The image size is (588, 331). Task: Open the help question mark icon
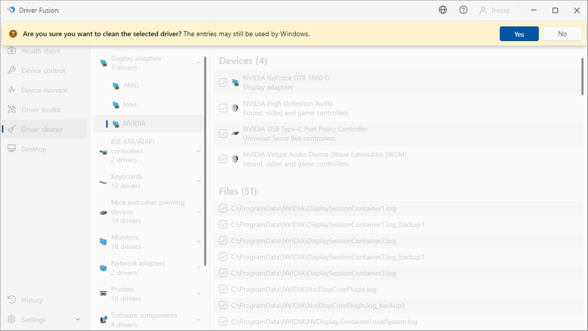pyautogui.click(x=463, y=10)
